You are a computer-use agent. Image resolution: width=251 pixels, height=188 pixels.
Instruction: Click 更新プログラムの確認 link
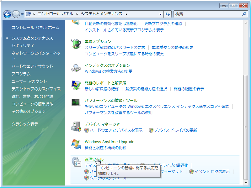pos(163,24)
